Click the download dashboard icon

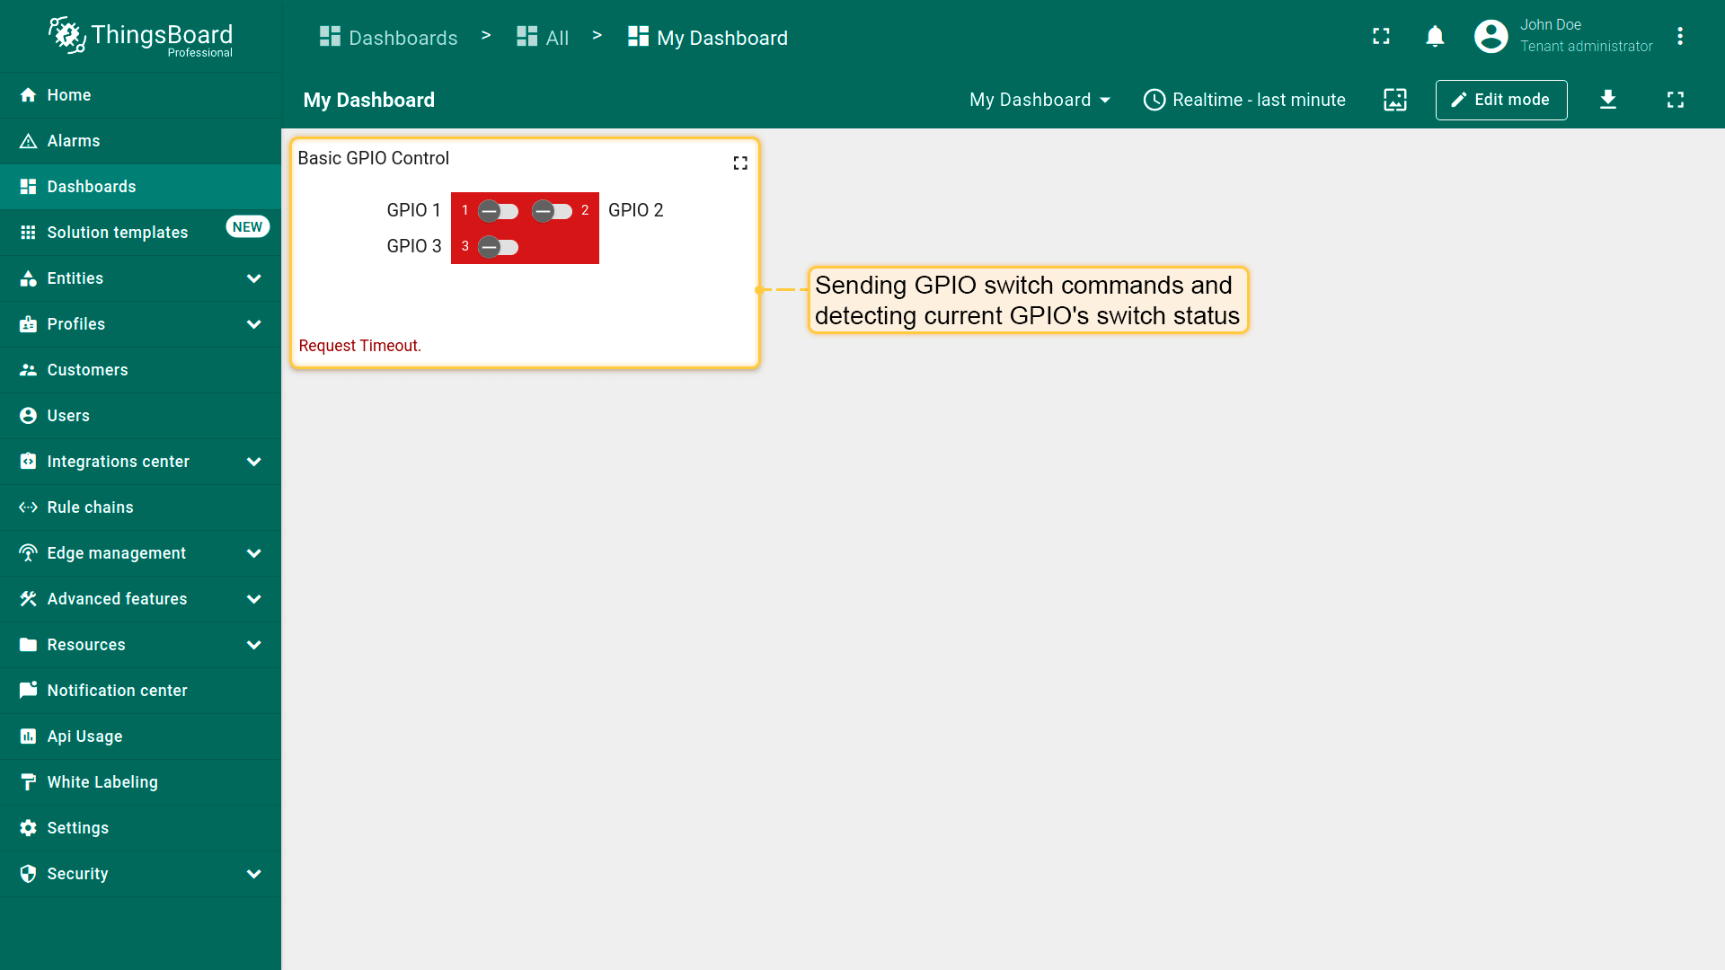tap(1607, 100)
